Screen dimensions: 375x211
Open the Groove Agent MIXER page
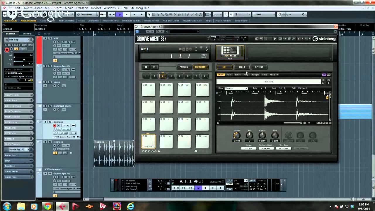pos(242,67)
